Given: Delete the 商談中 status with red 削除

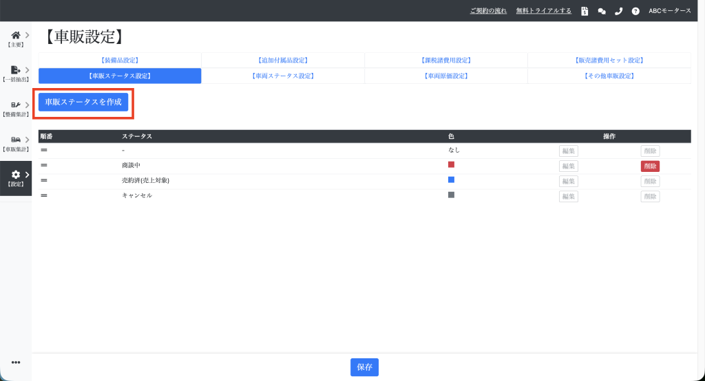Looking at the screenshot, I should (650, 166).
